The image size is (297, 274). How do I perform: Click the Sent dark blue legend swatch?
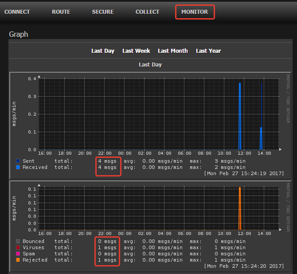[18, 161]
